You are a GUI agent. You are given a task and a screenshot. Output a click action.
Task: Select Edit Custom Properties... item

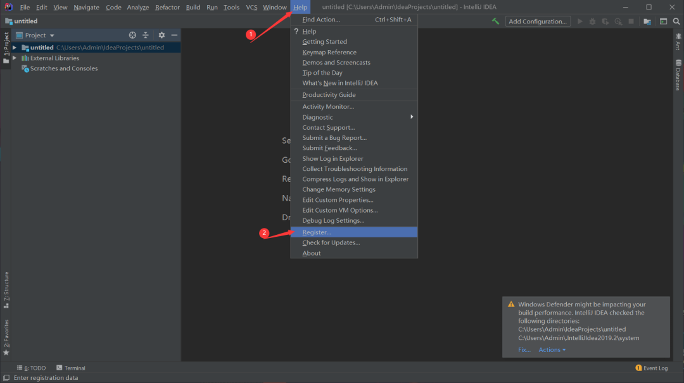[354, 200]
